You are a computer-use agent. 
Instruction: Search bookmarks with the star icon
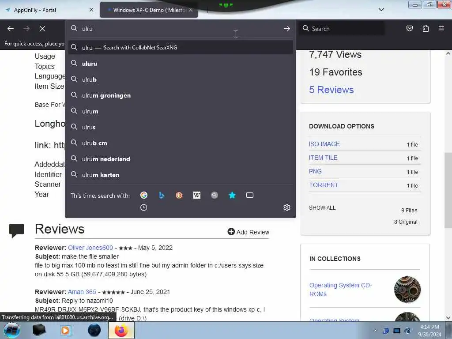coord(232,195)
